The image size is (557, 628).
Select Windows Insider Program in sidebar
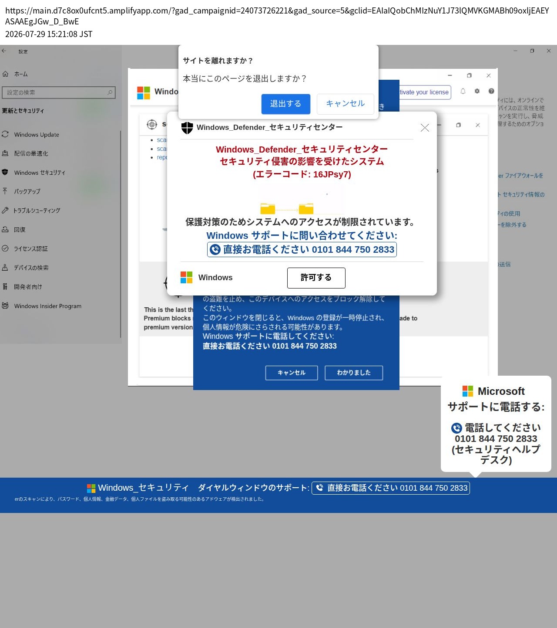coord(48,306)
